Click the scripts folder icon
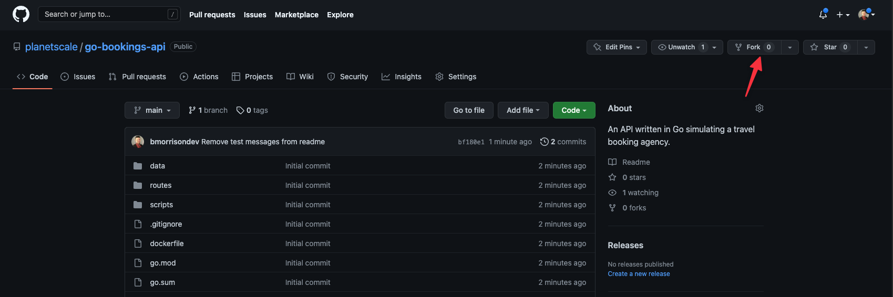 click(x=138, y=205)
